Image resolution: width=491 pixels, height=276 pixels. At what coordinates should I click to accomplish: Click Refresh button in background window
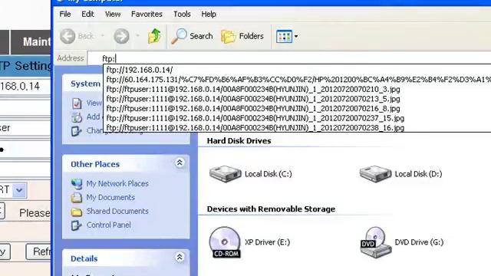38,251
